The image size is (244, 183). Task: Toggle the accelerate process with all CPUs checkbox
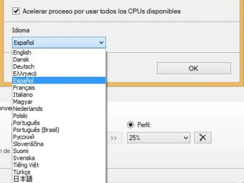(16, 11)
